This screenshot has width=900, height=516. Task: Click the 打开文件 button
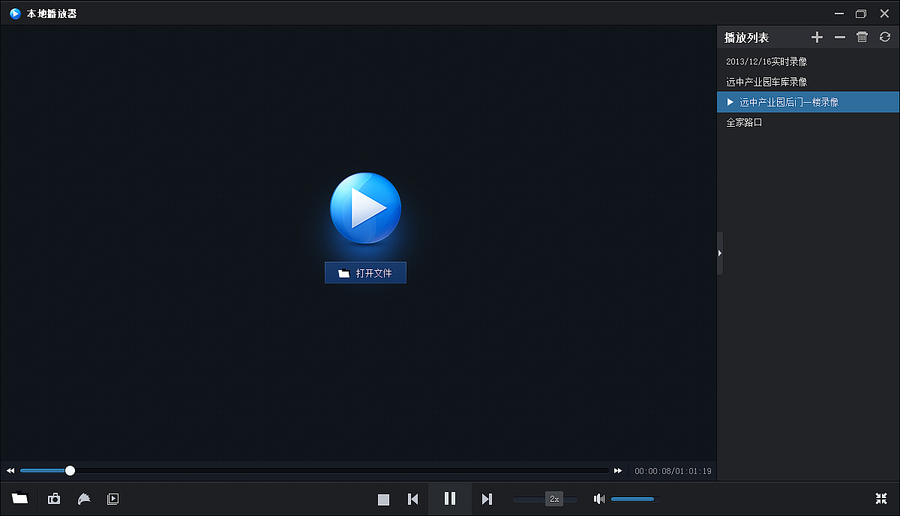(365, 273)
